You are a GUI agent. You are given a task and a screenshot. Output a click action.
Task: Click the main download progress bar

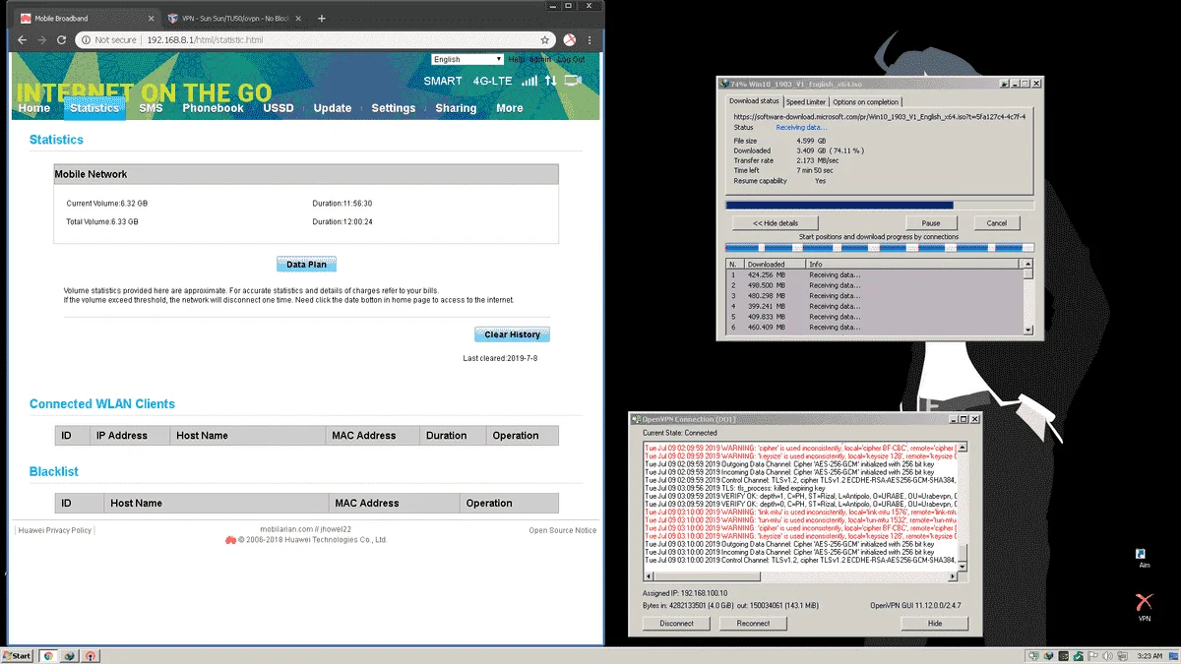pos(879,206)
